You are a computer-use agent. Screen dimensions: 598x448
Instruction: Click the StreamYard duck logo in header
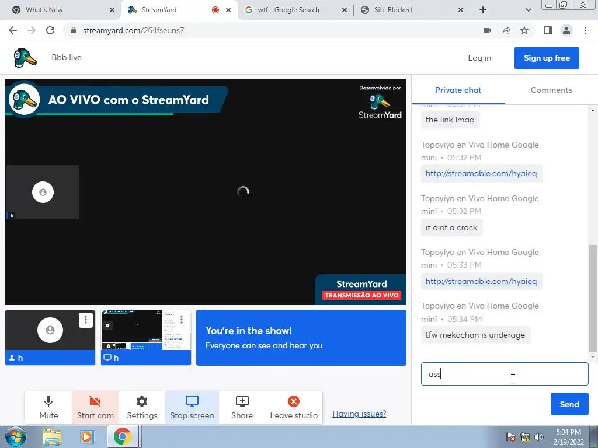click(x=25, y=58)
